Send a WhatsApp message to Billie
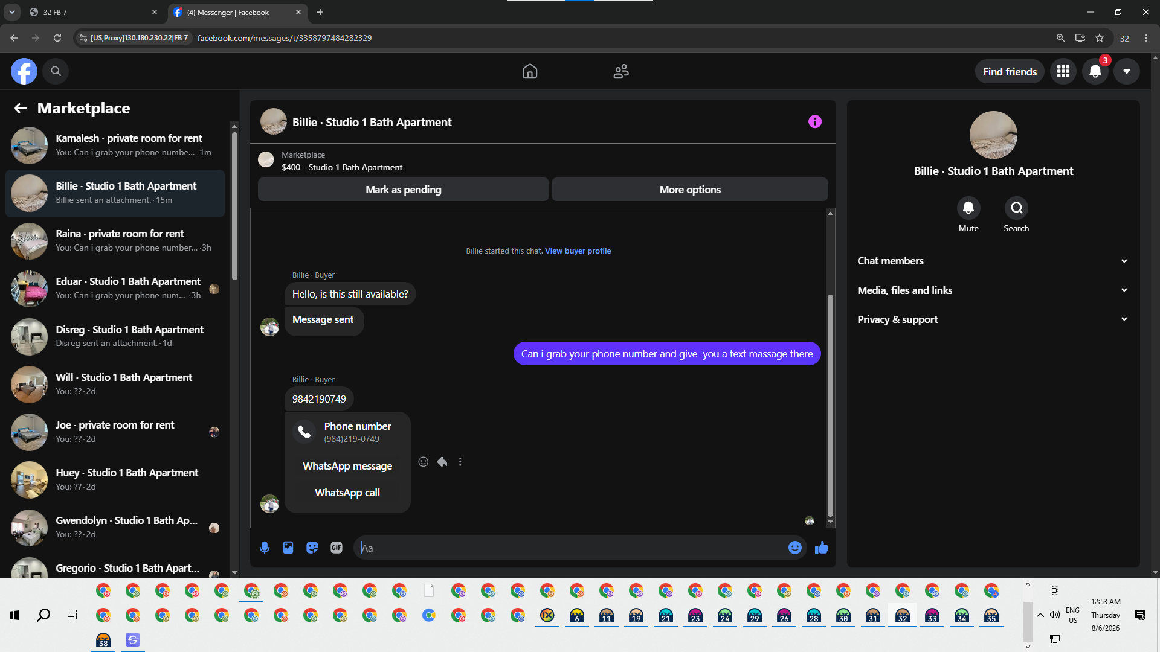The image size is (1160, 652). click(347, 466)
